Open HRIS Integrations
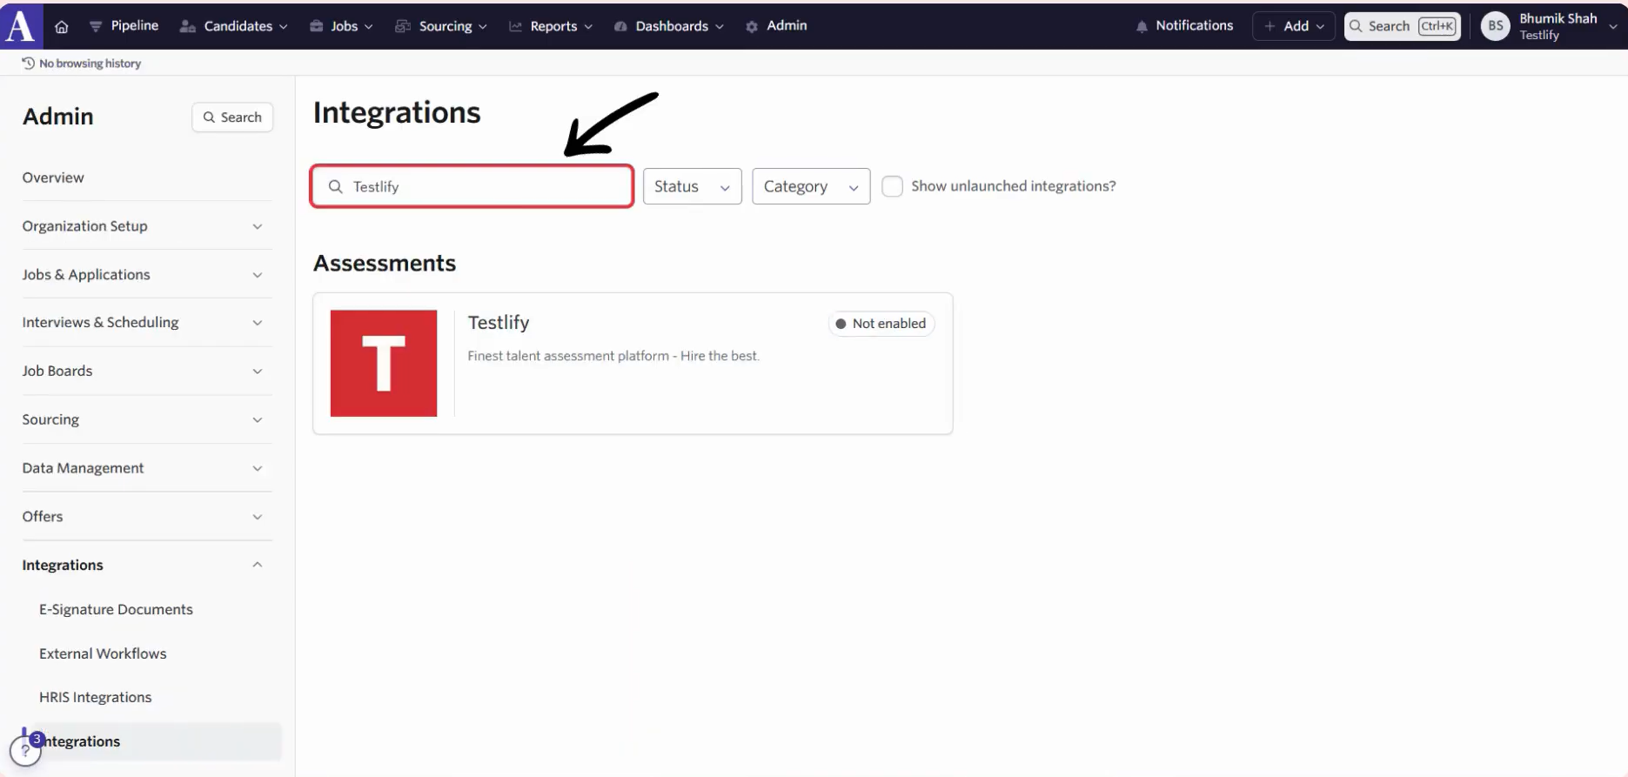This screenshot has height=777, width=1628. 95,698
